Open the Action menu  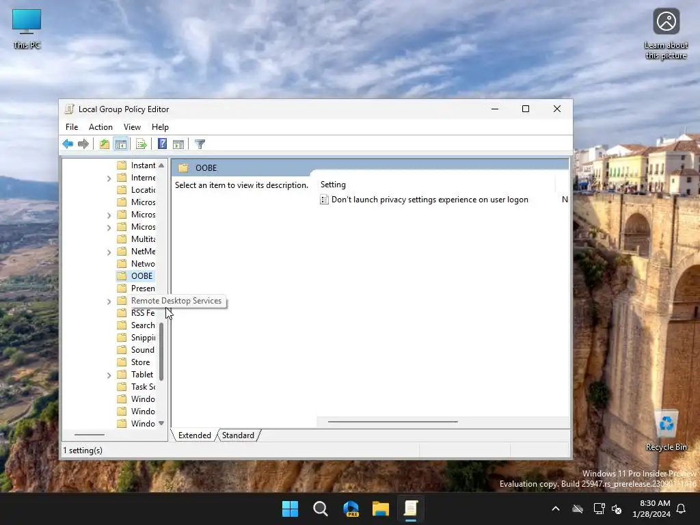point(100,126)
